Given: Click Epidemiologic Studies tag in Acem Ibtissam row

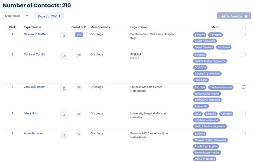Looking at the screenshot, I should pos(207,153).
